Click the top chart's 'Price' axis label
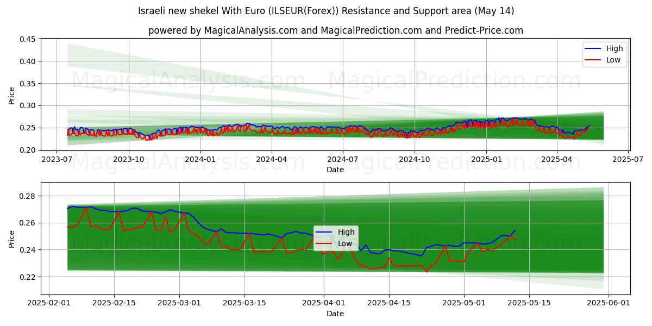 (12, 95)
